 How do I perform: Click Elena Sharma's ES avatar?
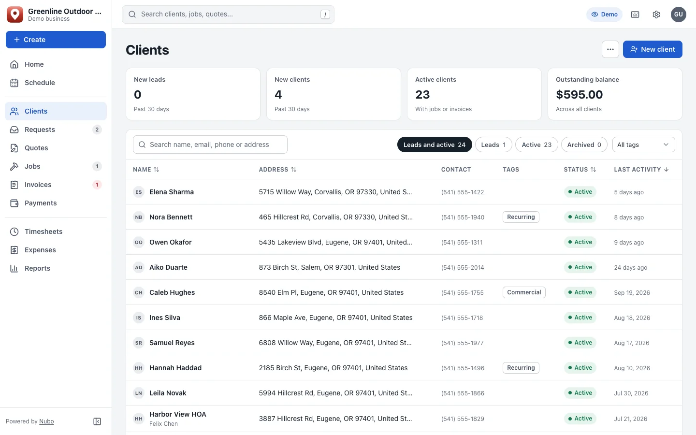tap(139, 192)
